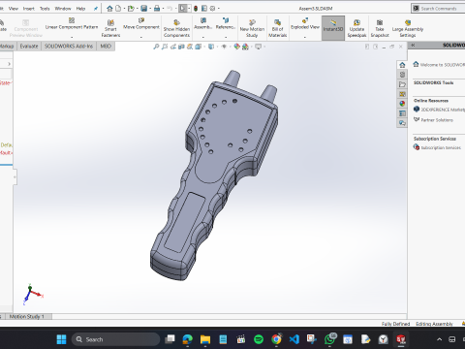
Task: Open Smart Fasteners
Action: tap(110, 28)
